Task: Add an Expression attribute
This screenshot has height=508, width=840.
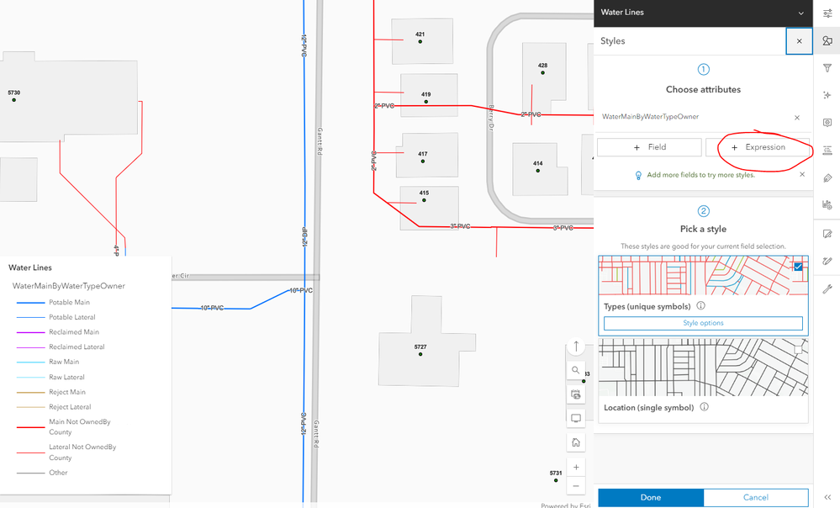Action: tap(758, 147)
